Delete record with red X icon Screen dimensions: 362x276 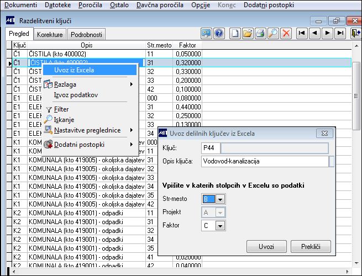286,34
